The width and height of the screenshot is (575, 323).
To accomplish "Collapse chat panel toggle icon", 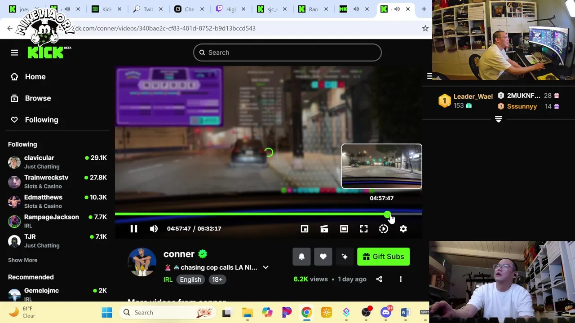I will click(429, 76).
